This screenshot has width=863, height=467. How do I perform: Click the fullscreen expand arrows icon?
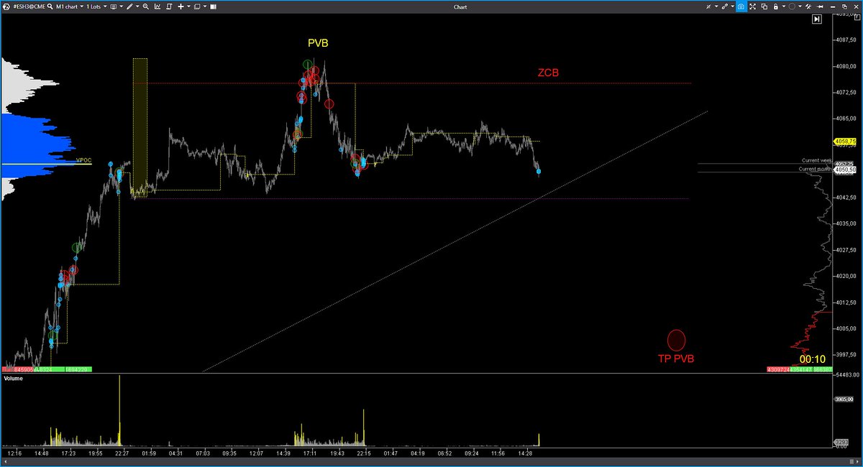coord(752,6)
